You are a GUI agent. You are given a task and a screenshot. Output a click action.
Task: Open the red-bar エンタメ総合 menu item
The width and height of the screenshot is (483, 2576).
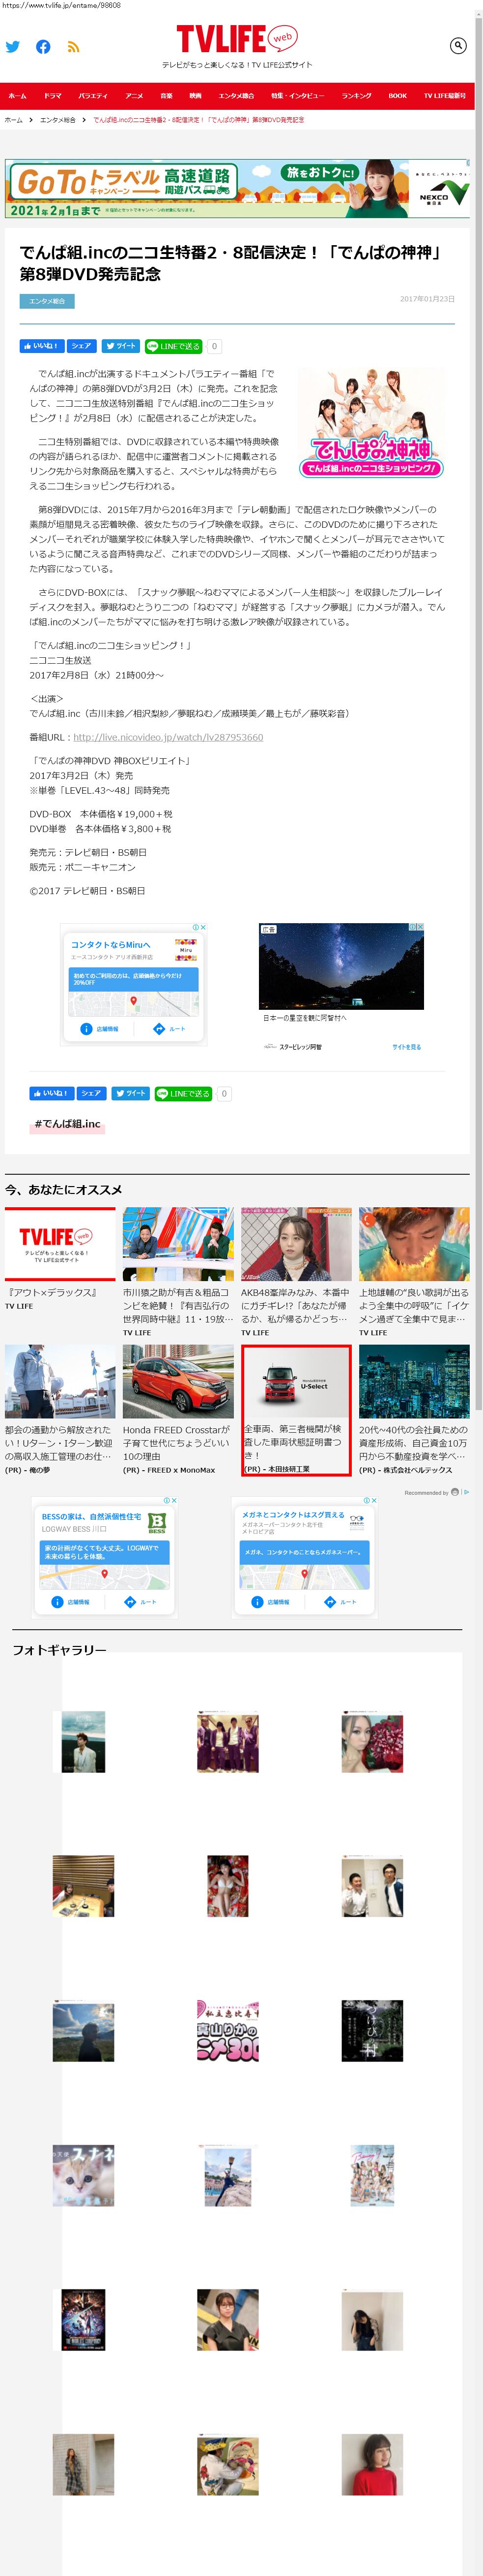pyautogui.click(x=236, y=96)
